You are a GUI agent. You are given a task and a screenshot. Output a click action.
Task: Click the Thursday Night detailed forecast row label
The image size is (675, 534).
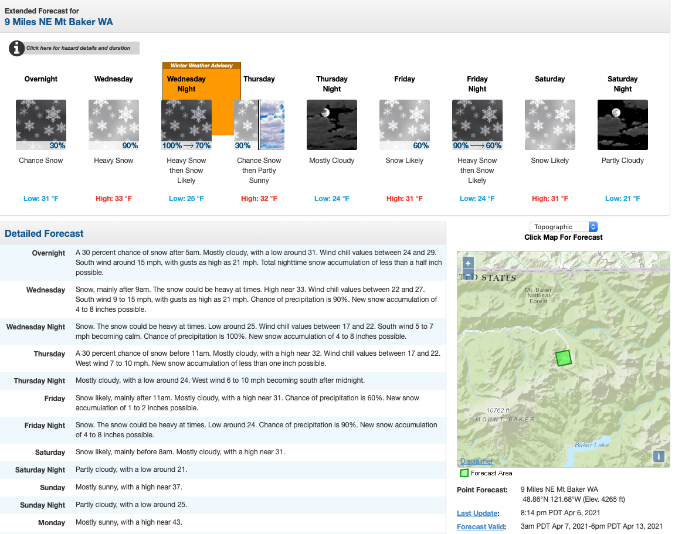[x=39, y=381]
